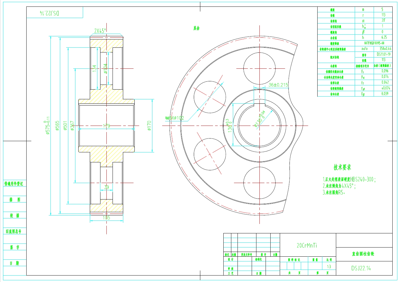Select the 描图 cell on the left margin
The height and width of the screenshot is (282, 400).
pyautogui.click(x=15, y=199)
